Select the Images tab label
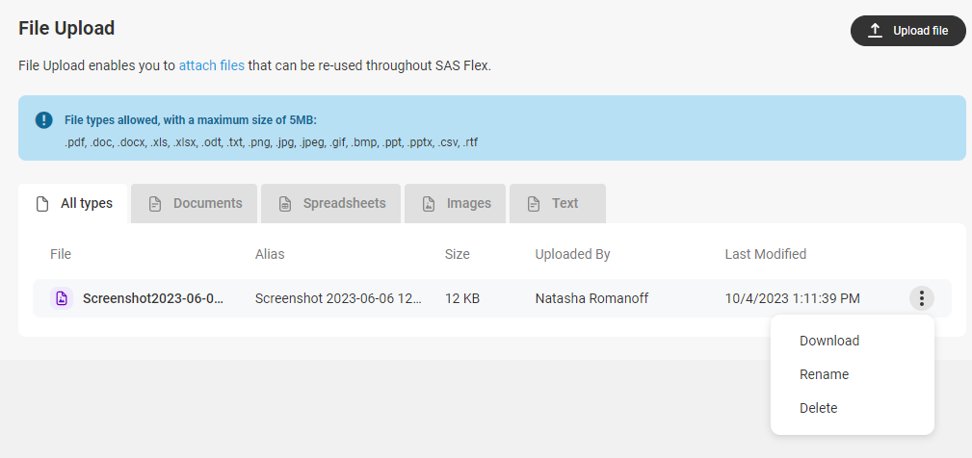 pos(468,204)
